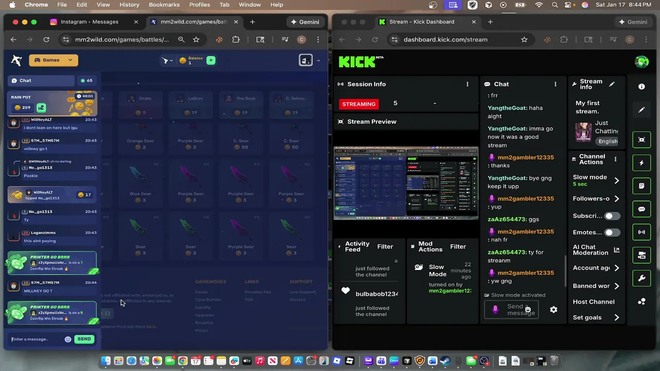This screenshot has height=371, width=660.
Task: Collapse the mm2wild header with up chevron
Action: point(318,60)
